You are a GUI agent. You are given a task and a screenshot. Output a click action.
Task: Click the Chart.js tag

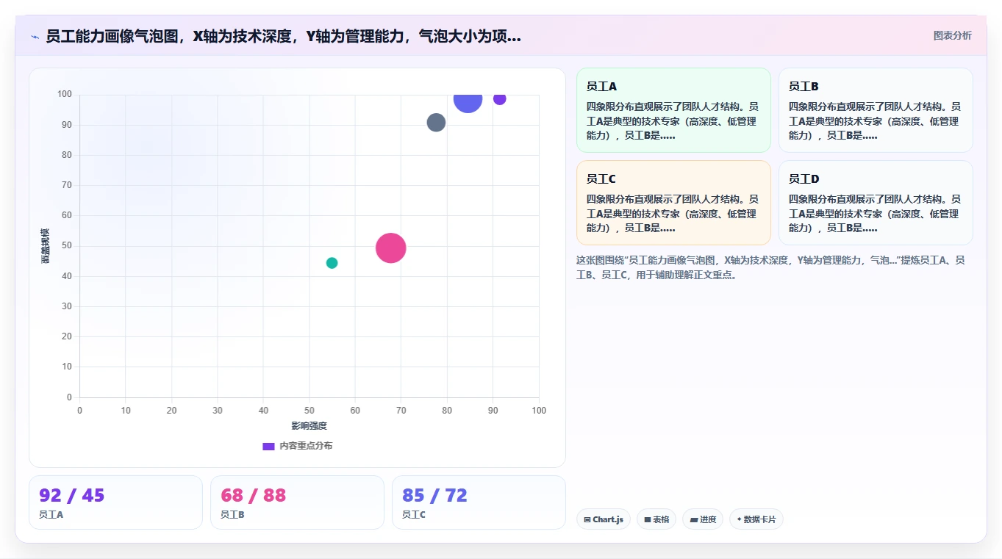click(604, 519)
